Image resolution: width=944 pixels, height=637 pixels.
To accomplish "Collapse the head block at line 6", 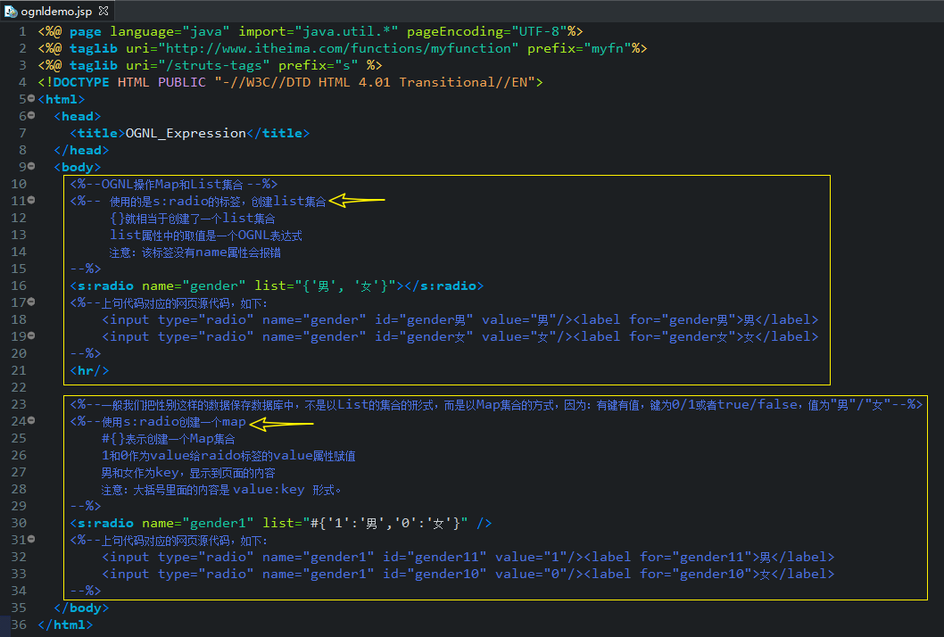I will click(x=31, y=115).
